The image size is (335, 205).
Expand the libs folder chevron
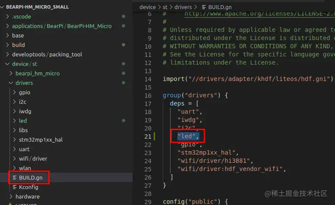(15, 130)
